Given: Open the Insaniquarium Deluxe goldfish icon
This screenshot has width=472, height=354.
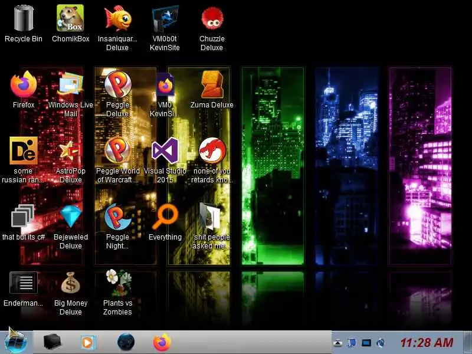Looking at the screenshot, I should pos(117,18).
